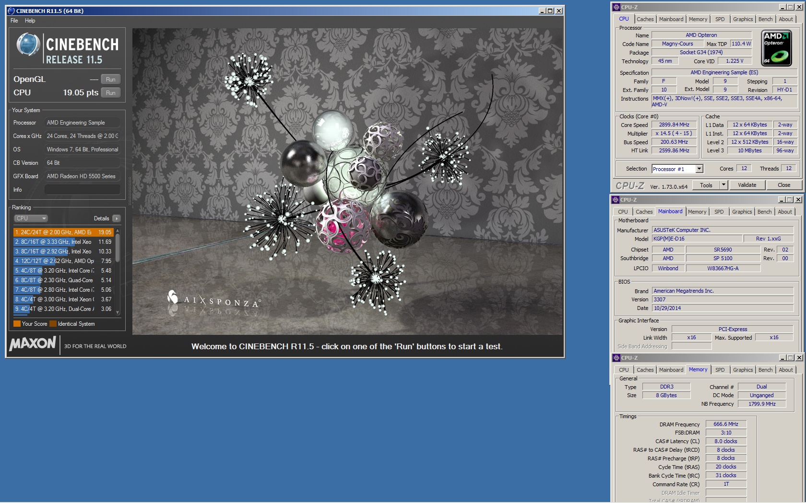
Task: Click the Validate button in CPU-Z
Action: (x=747, y=185)
